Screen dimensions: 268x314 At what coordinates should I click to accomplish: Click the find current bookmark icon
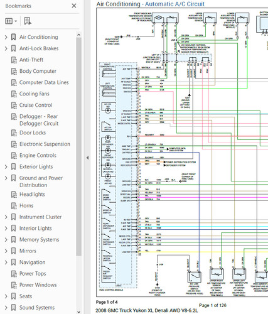pyautogui.click(x=28, y=21)
